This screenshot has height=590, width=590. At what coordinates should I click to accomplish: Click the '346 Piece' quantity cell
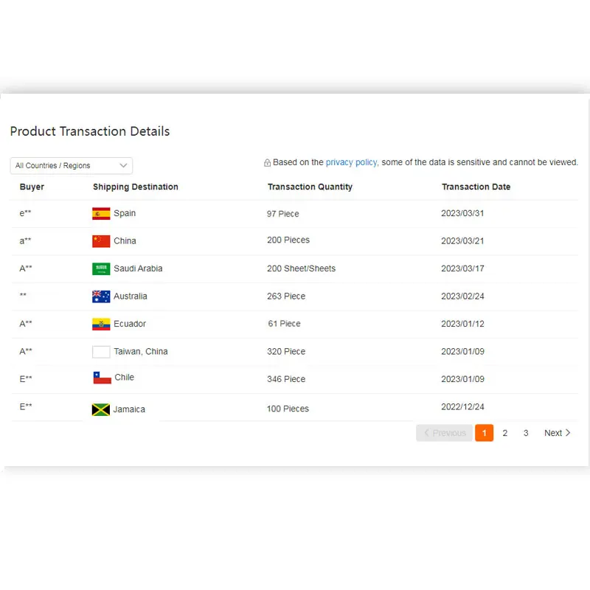(x=286, y=379)
